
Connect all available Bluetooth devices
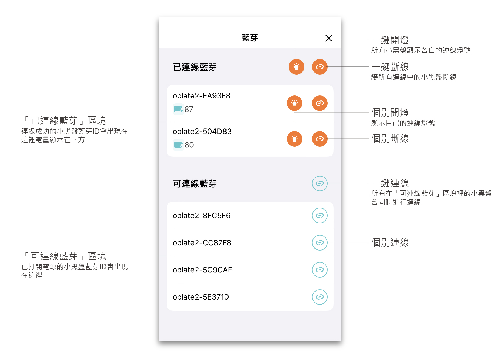click(320, 184)
